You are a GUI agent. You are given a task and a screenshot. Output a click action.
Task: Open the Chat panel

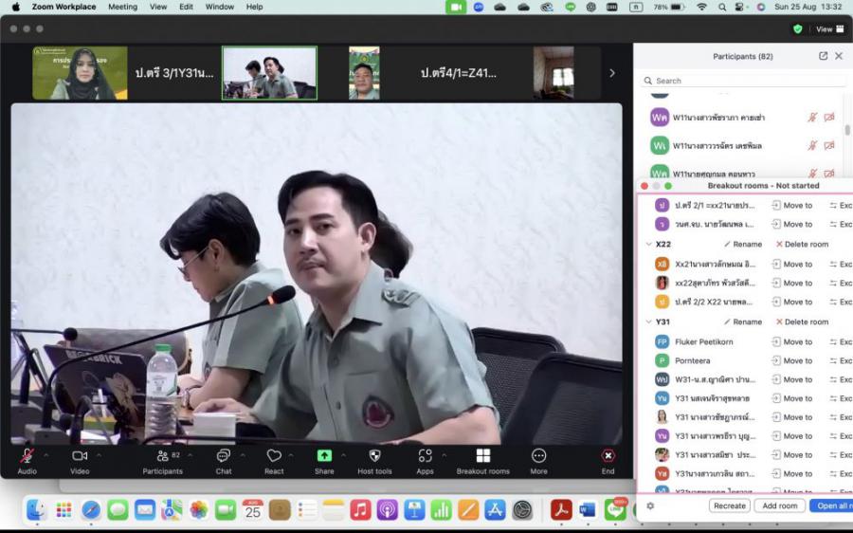pos(223,456)
